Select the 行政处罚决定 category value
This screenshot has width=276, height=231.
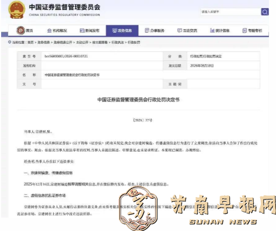click(x=206, y=56)
